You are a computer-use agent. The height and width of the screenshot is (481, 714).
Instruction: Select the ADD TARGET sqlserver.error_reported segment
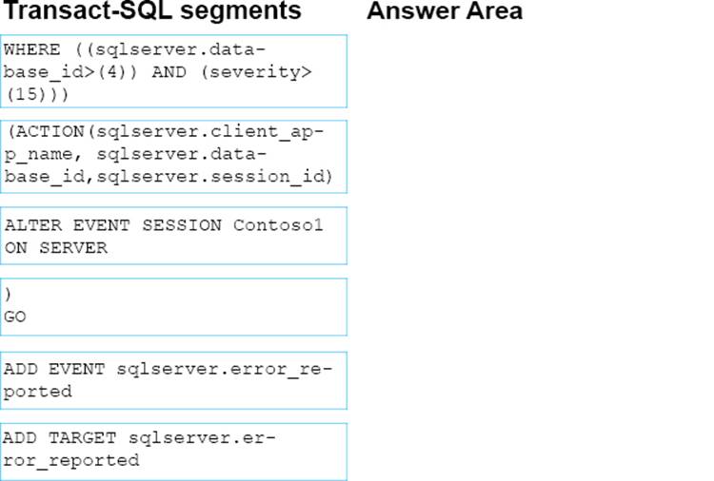click(173, 451)
